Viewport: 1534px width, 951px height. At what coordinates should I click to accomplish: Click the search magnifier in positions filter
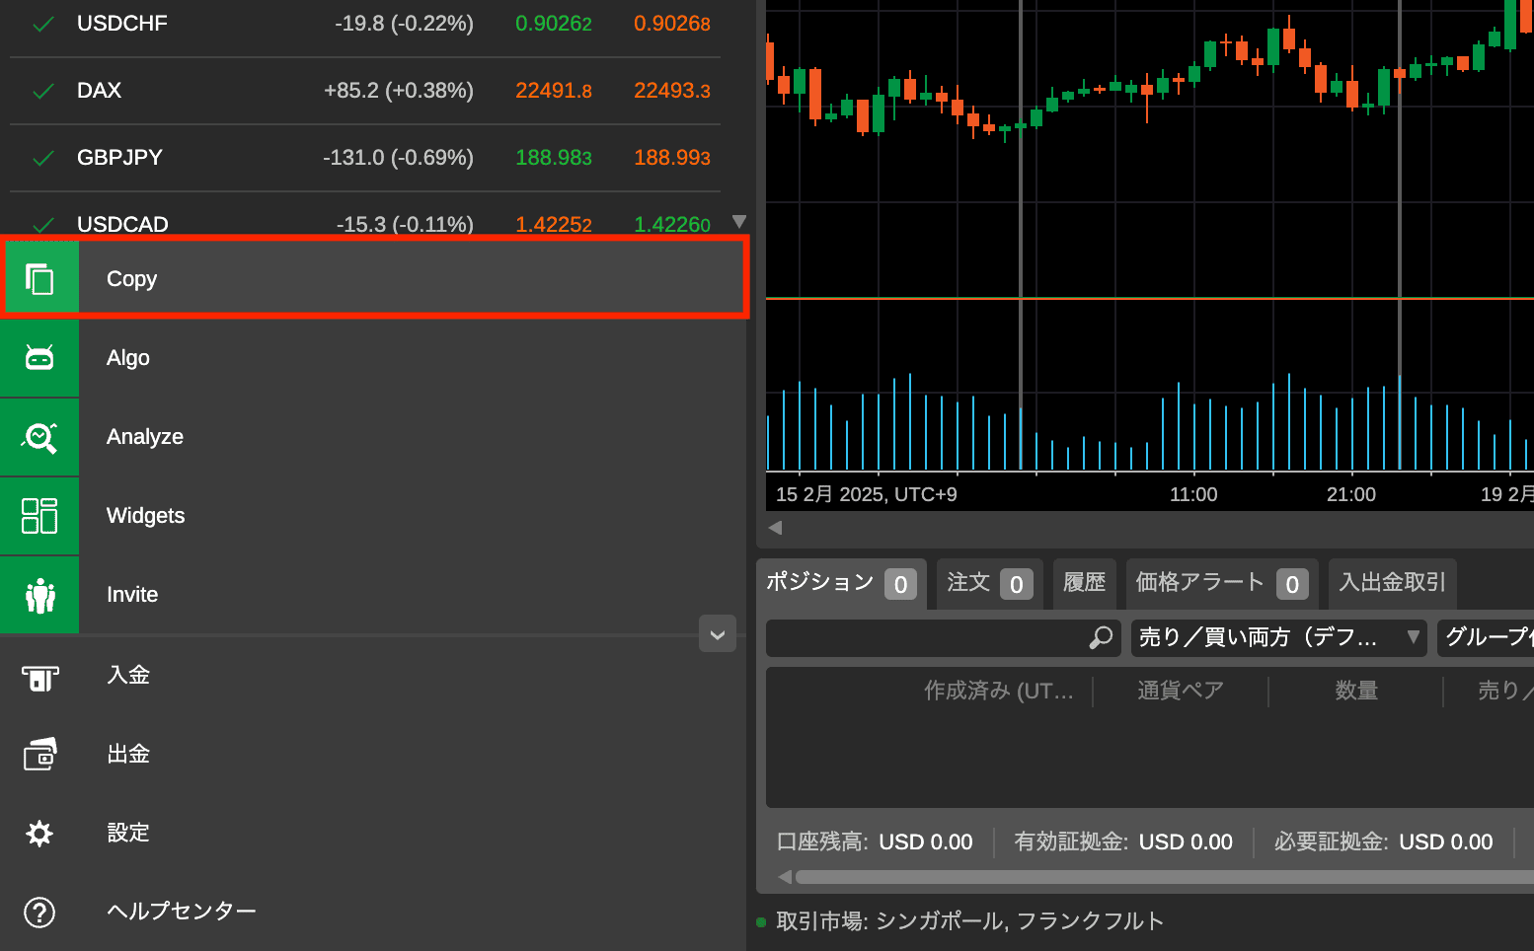(1101, 637)
